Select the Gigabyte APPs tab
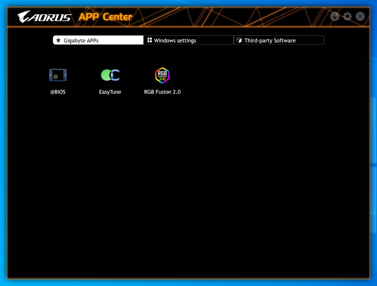The height and width of the screenshot is (286, 377). click(x=98, y=40)
